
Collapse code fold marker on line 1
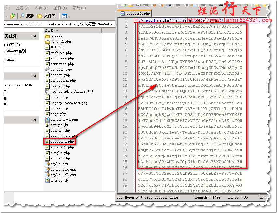click(x=135, y=21)
